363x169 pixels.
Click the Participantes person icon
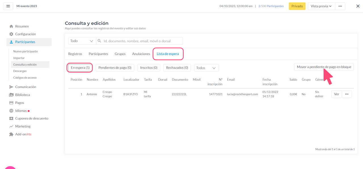point(11,42)
